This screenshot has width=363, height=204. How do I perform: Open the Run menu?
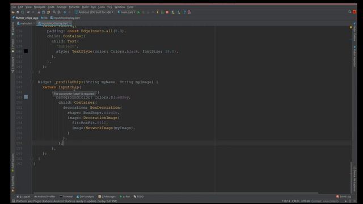(x=93, y=7)
